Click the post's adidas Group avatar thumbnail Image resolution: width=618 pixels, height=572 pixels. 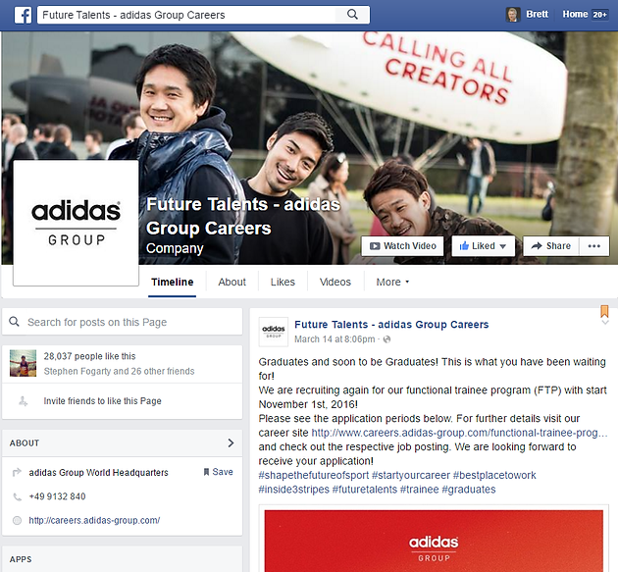pos(273,332)
